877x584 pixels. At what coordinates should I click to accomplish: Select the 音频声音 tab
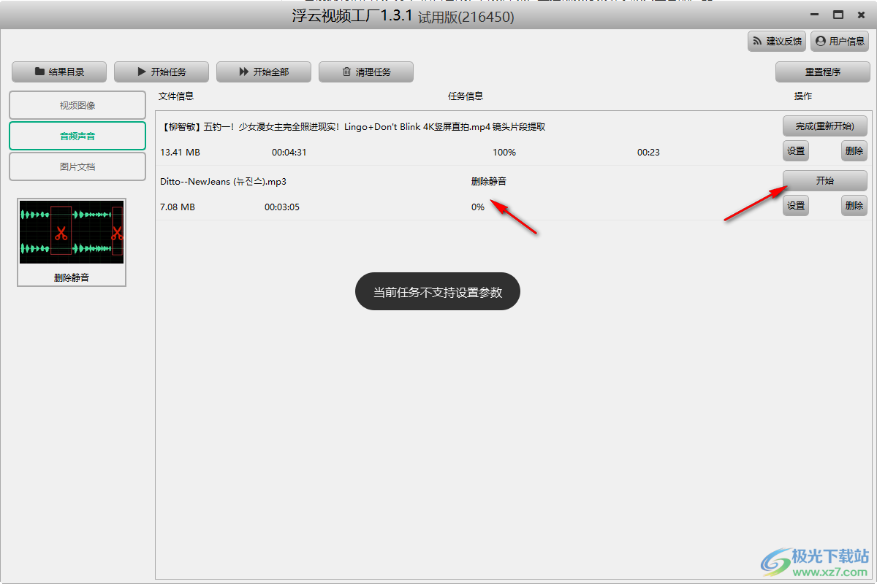click(77, 136)
